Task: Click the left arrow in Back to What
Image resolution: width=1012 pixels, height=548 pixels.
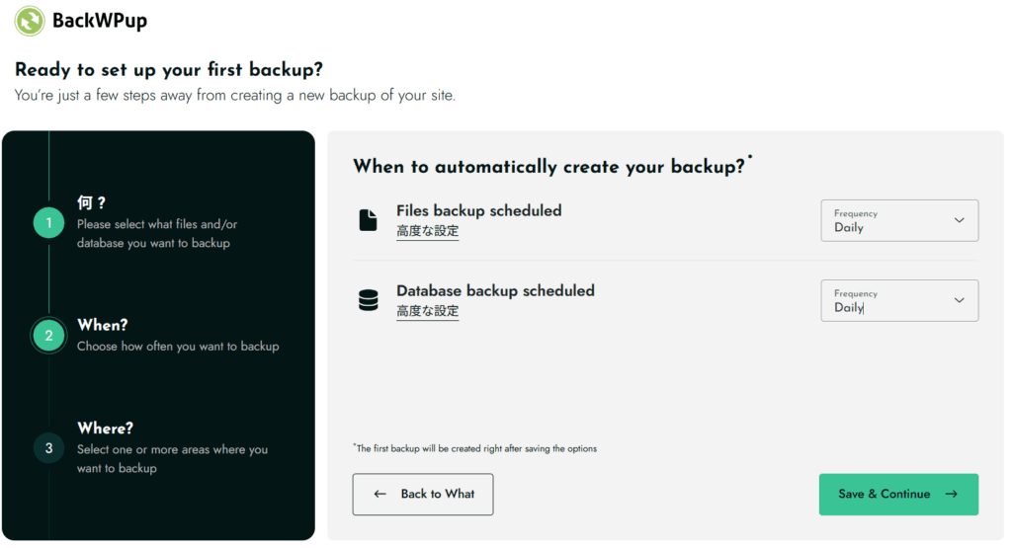Action: (x=380, y=494)
